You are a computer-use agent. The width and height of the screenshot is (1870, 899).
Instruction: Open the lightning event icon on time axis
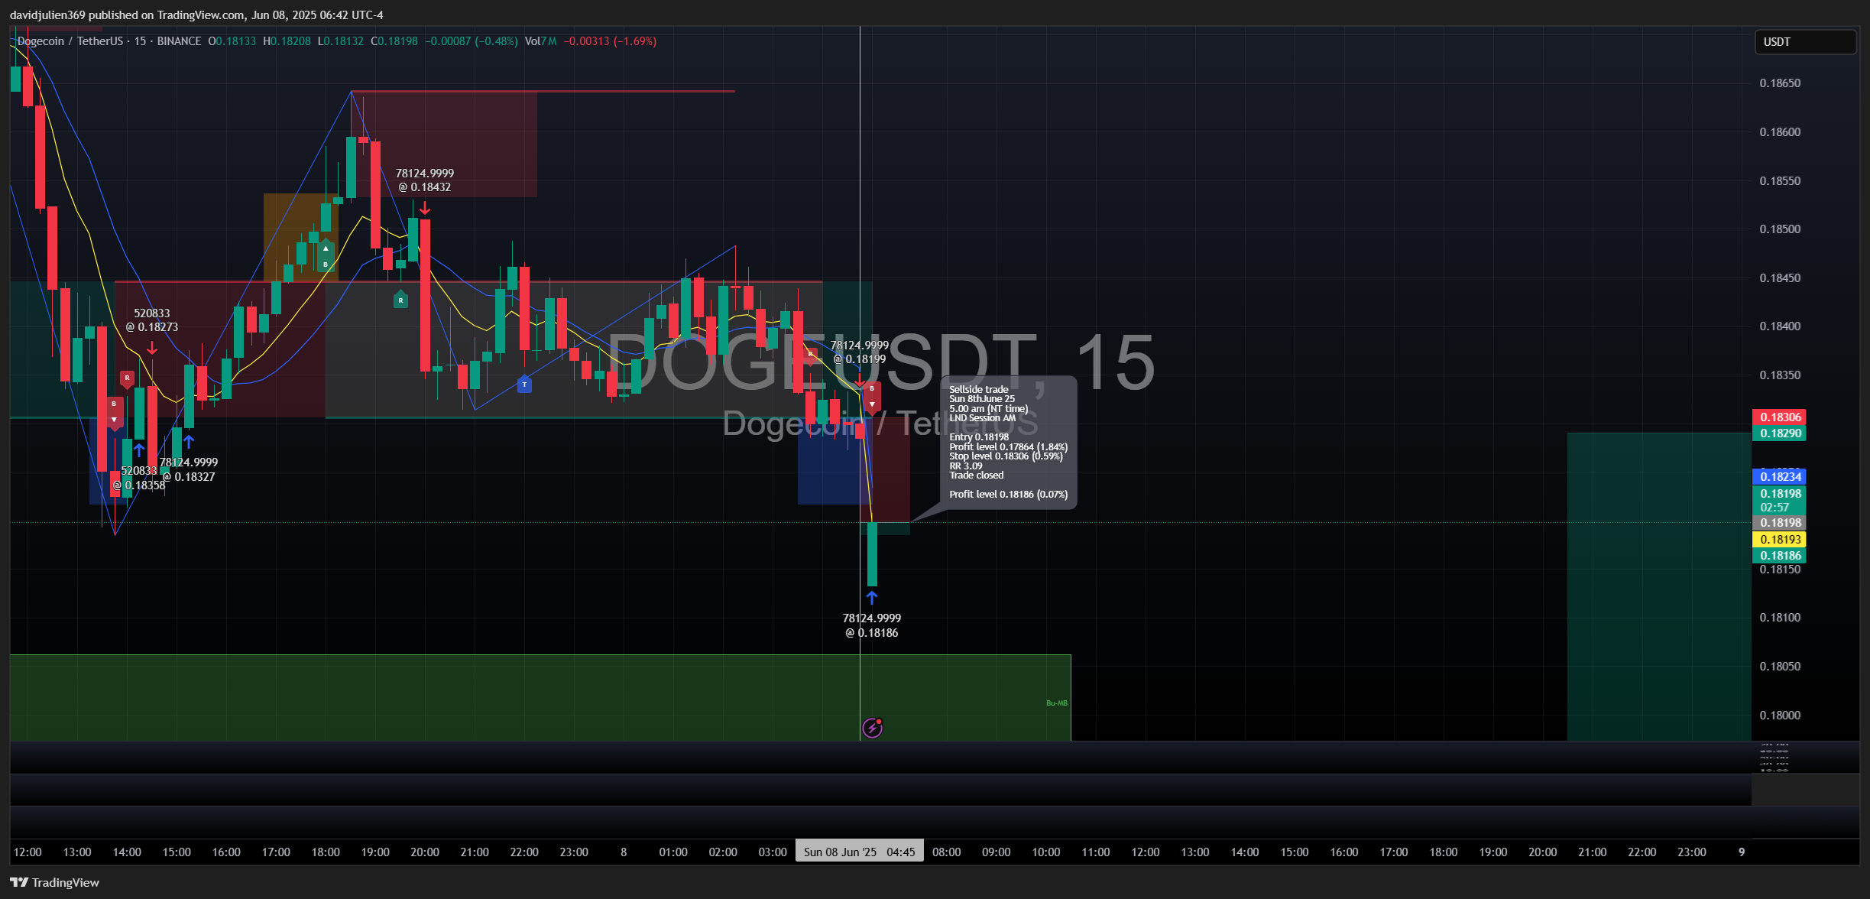[x=872, y=728]
